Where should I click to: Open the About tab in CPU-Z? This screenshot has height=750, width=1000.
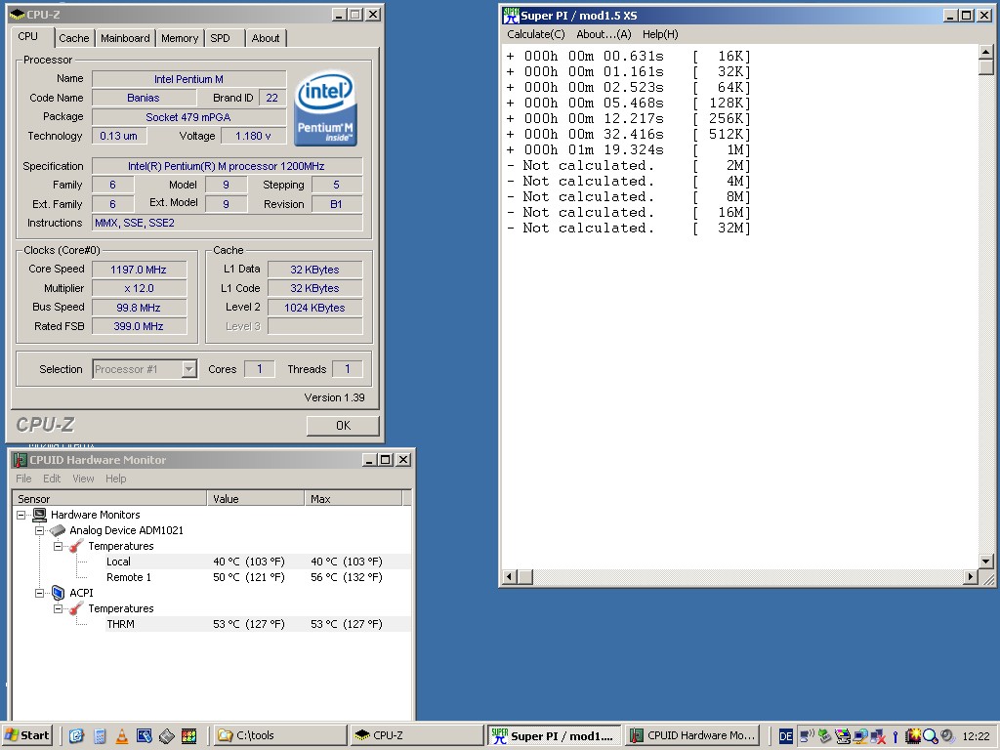pyautogui.click(x=266, y=38)
